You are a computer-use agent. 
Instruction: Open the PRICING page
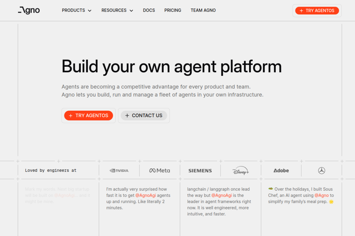173,10
